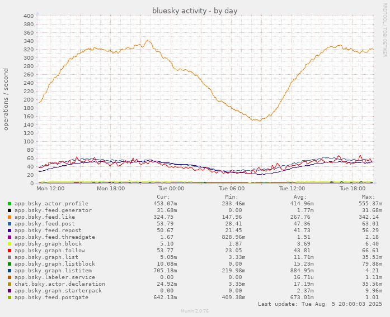Click the feed.like min value 147.96
This screenshot has height=317, width=390.
click(232, 217)
